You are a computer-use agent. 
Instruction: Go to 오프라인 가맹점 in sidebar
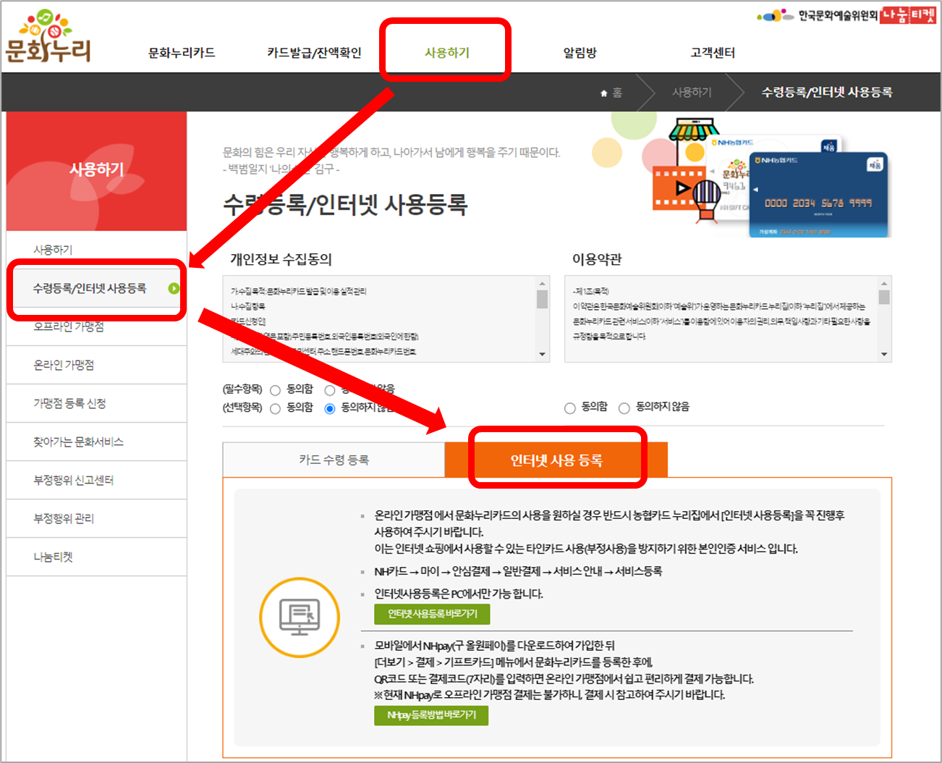(96, 326)
